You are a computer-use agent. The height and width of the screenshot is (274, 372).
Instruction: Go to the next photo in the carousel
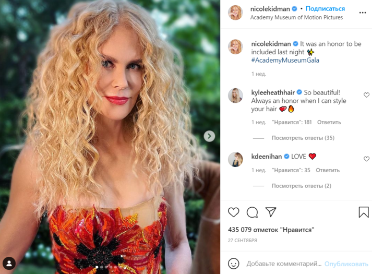pyautogui.click(x=209, y=136)
